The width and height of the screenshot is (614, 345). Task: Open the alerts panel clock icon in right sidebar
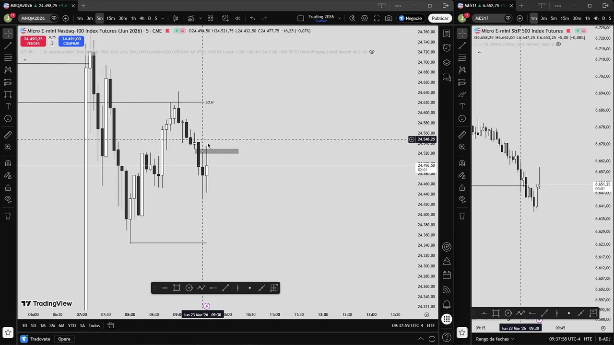pos(447,47)
